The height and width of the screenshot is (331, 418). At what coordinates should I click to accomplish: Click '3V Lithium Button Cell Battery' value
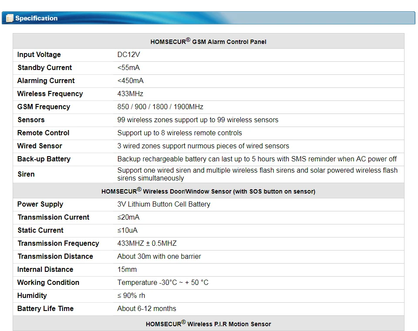pyautogui.click(x=164, y=204)
